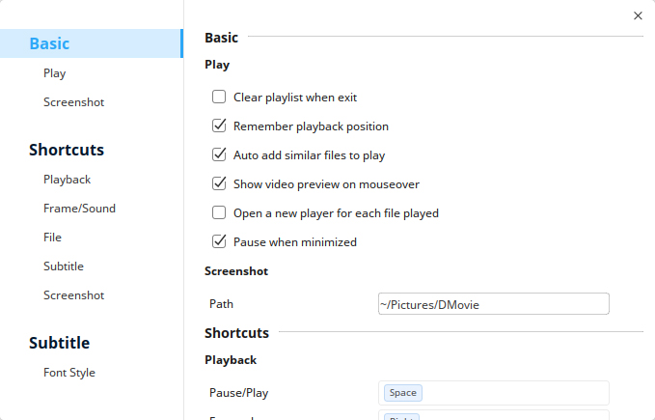This screenshot has width=655, height=420.
Task: Open Frame/Sound shortcuts section
Action: (79, 209)
